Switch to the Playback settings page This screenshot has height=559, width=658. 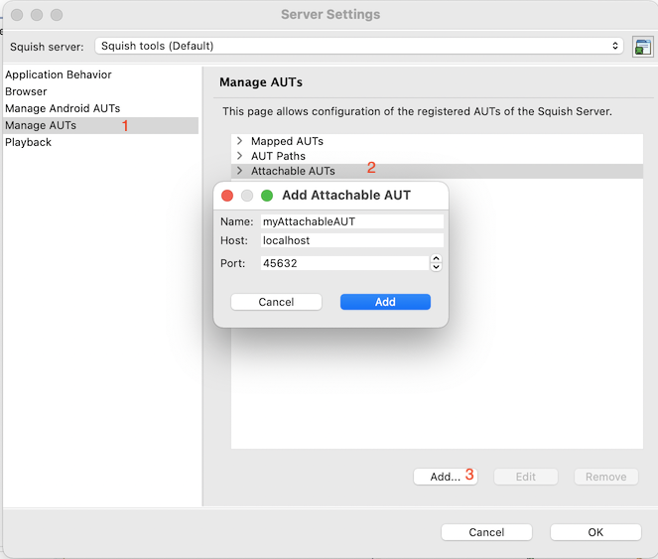[x=28, y=142]
